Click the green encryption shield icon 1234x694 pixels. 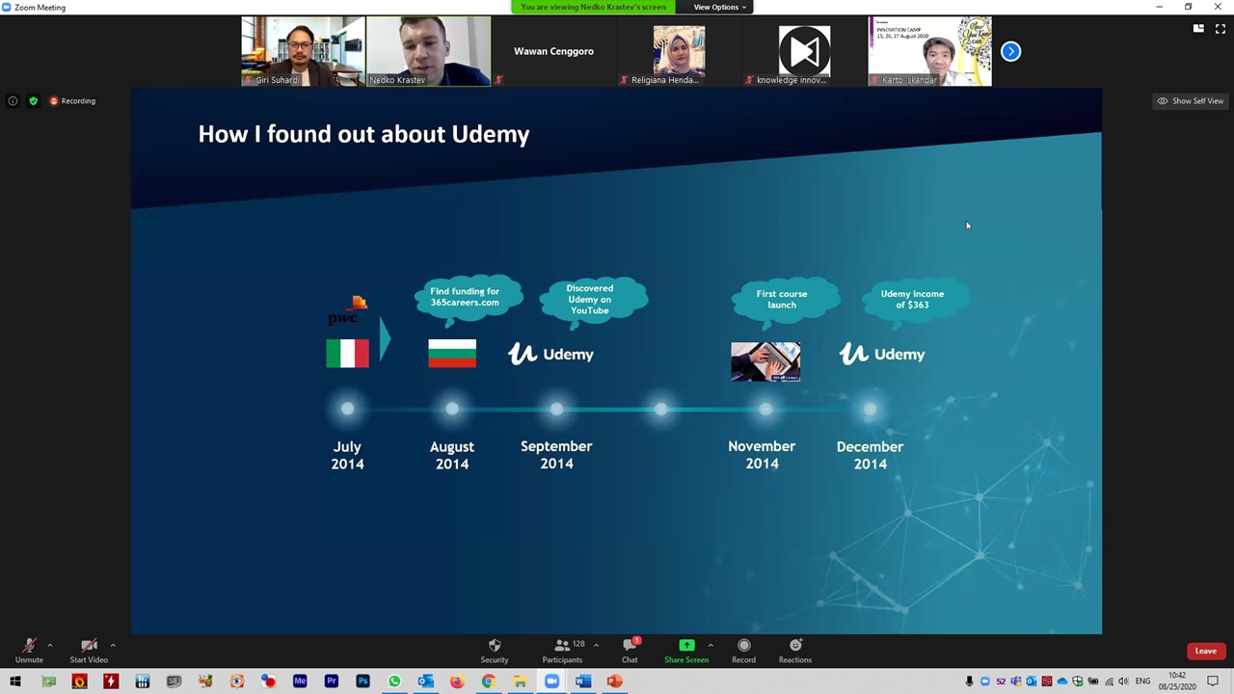pyautogui.click(x=33, y=100)
